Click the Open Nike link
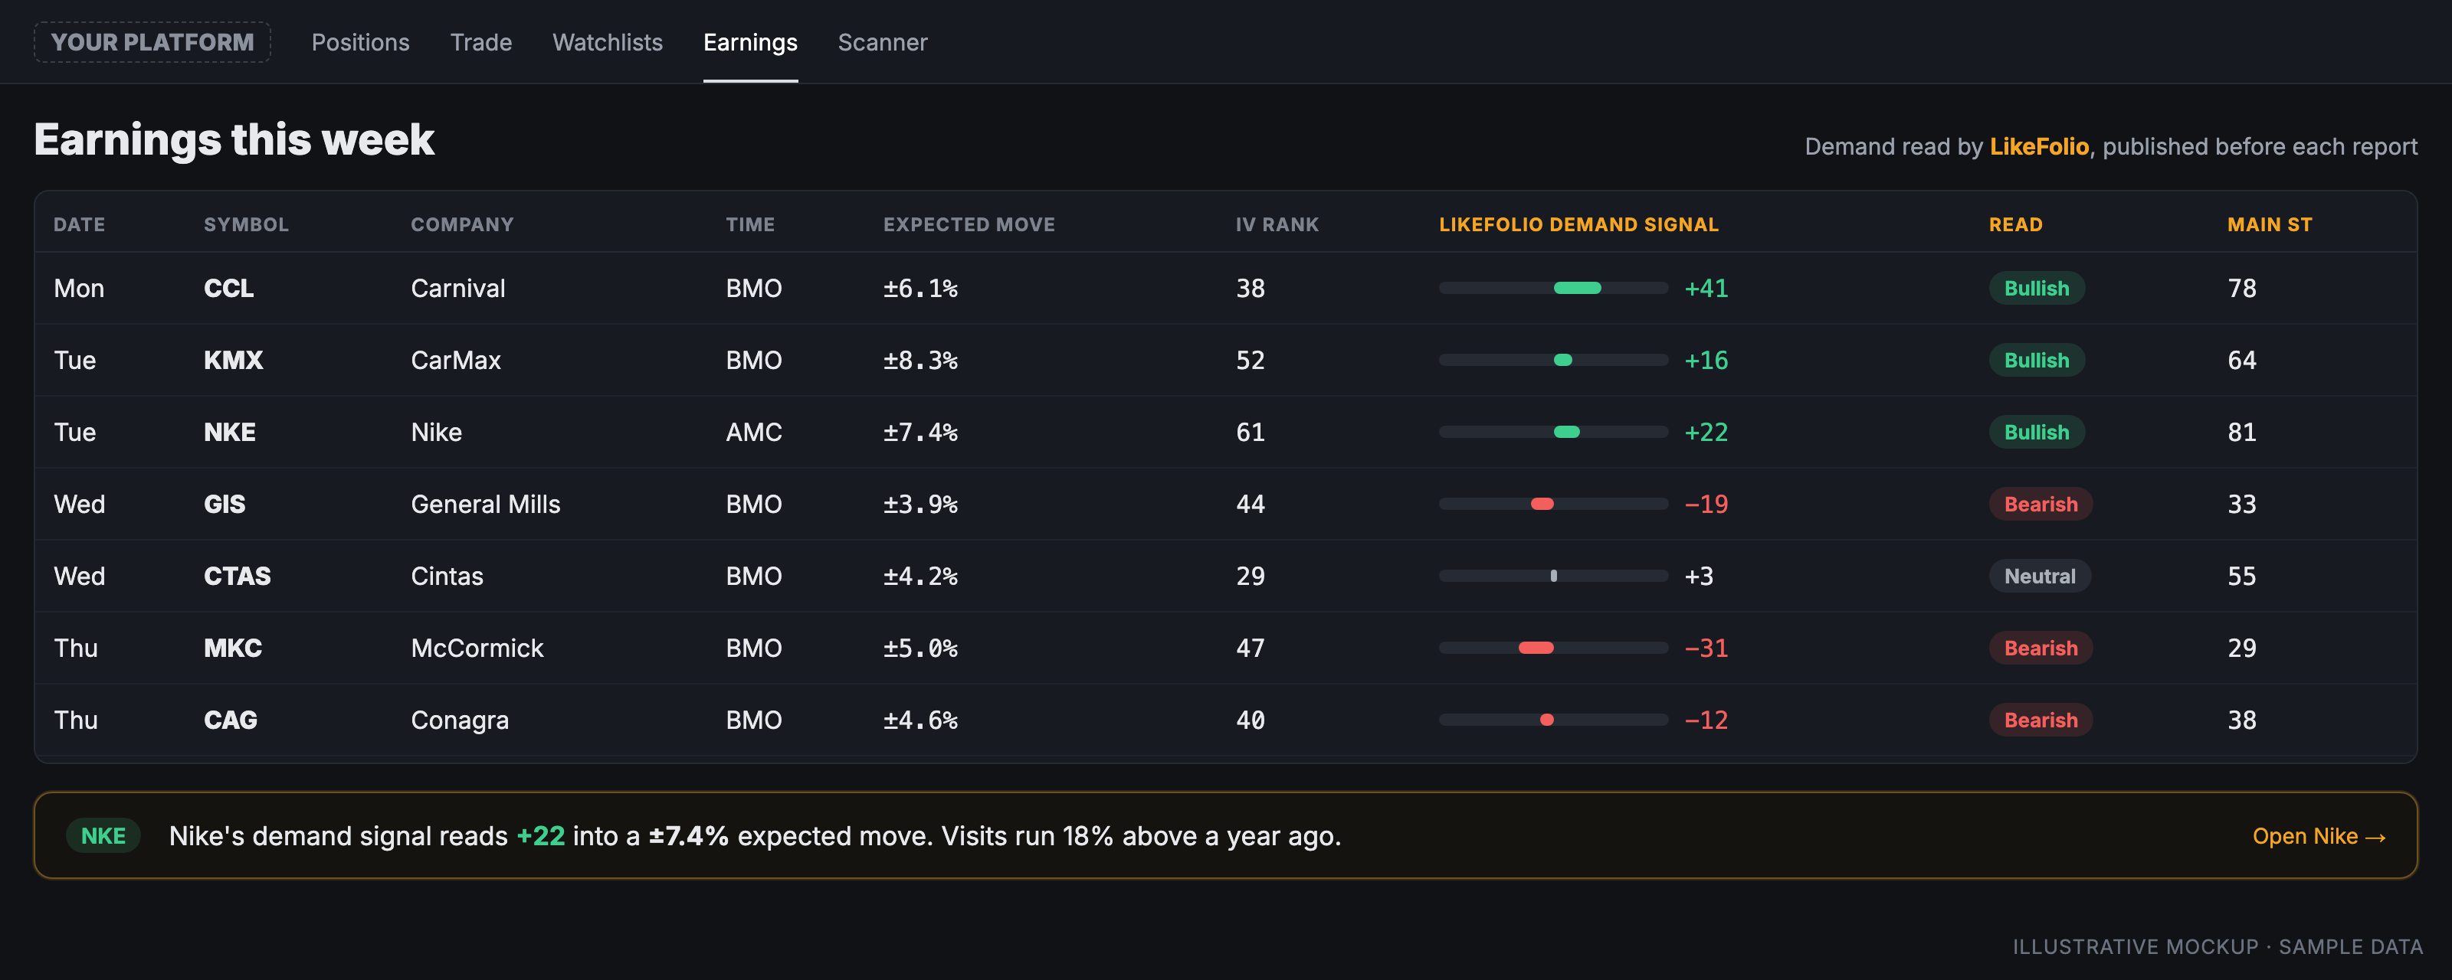The height and width of the screenshot is (980, 2452). pyautogui.click(x=2319, y=836)
